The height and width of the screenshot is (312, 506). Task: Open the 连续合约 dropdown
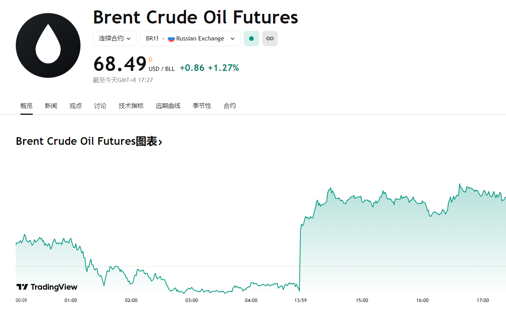click(x=115, y=39)
